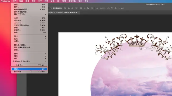The width and height of the screenshot is (172, 96).
Task: Open the Photoshop application menu
Action: 5,1
